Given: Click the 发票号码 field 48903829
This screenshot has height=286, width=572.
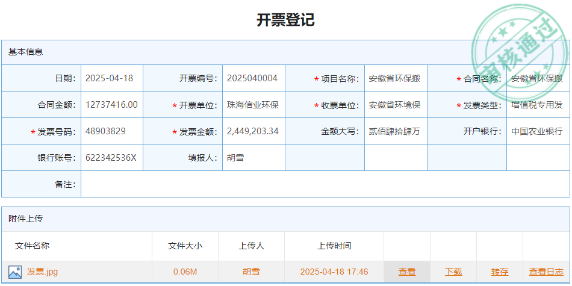Looking at the screenshot, I should (111, 131).
